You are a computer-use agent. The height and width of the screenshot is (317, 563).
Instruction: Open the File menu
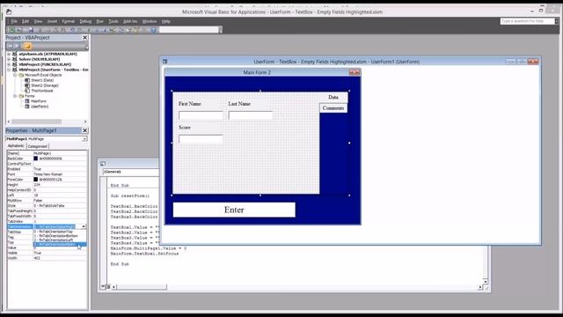(x=14, y=21)
